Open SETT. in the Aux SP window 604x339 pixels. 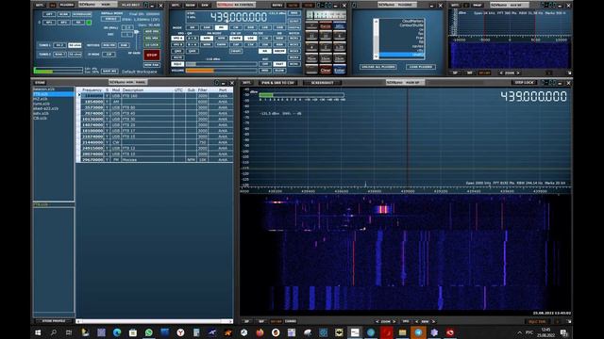pos(455,5)
